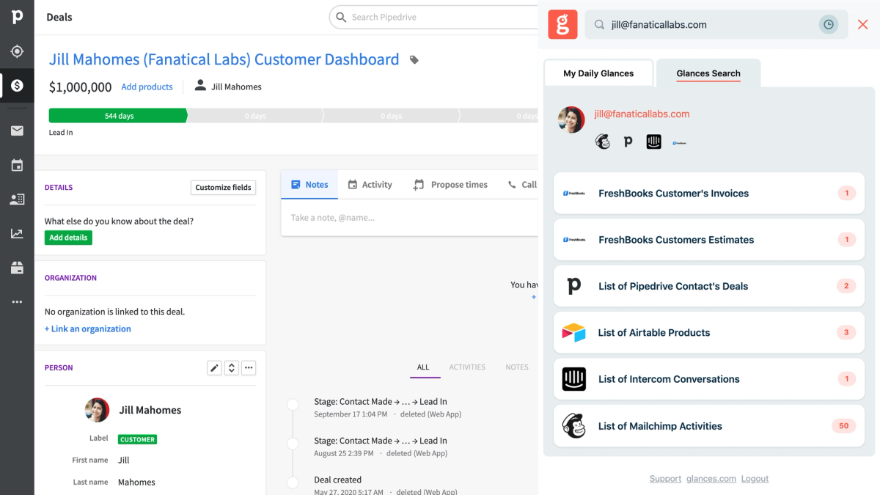This screenshot has width=880, height=495.
Task: Open the Propose times tab
Action: coord(450,185)
